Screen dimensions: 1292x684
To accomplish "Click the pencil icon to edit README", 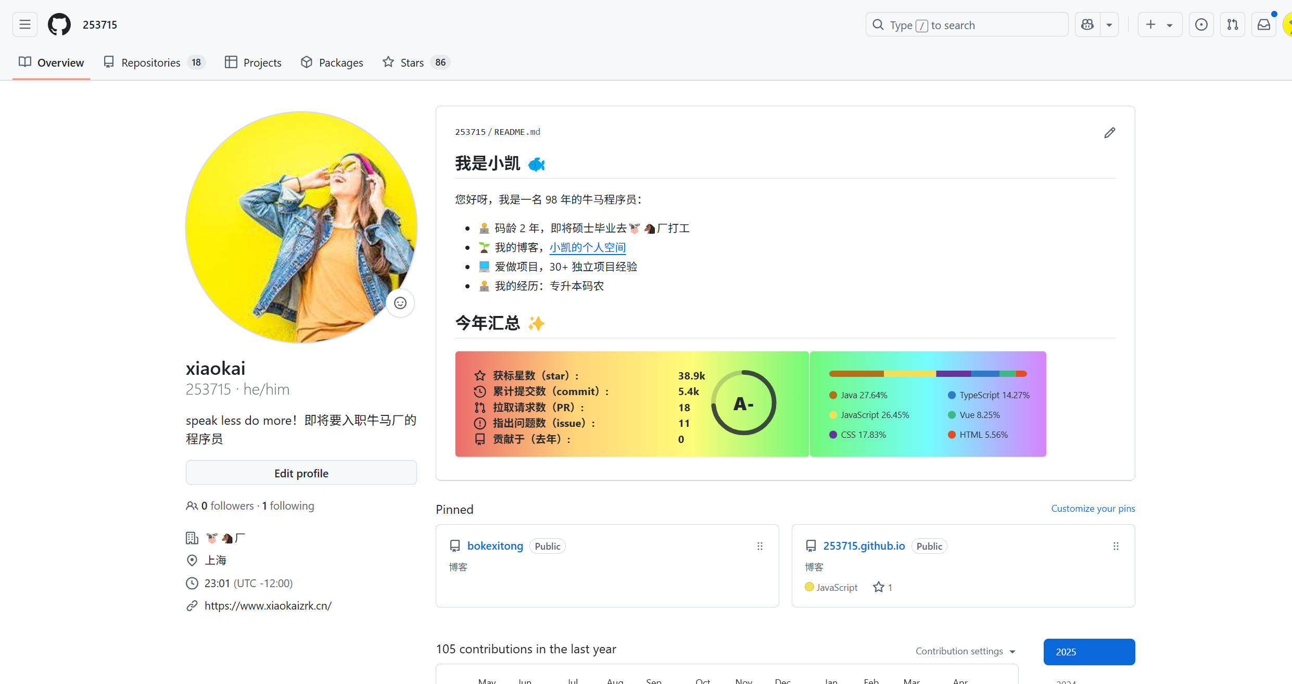I will [x=1109, y=133].
